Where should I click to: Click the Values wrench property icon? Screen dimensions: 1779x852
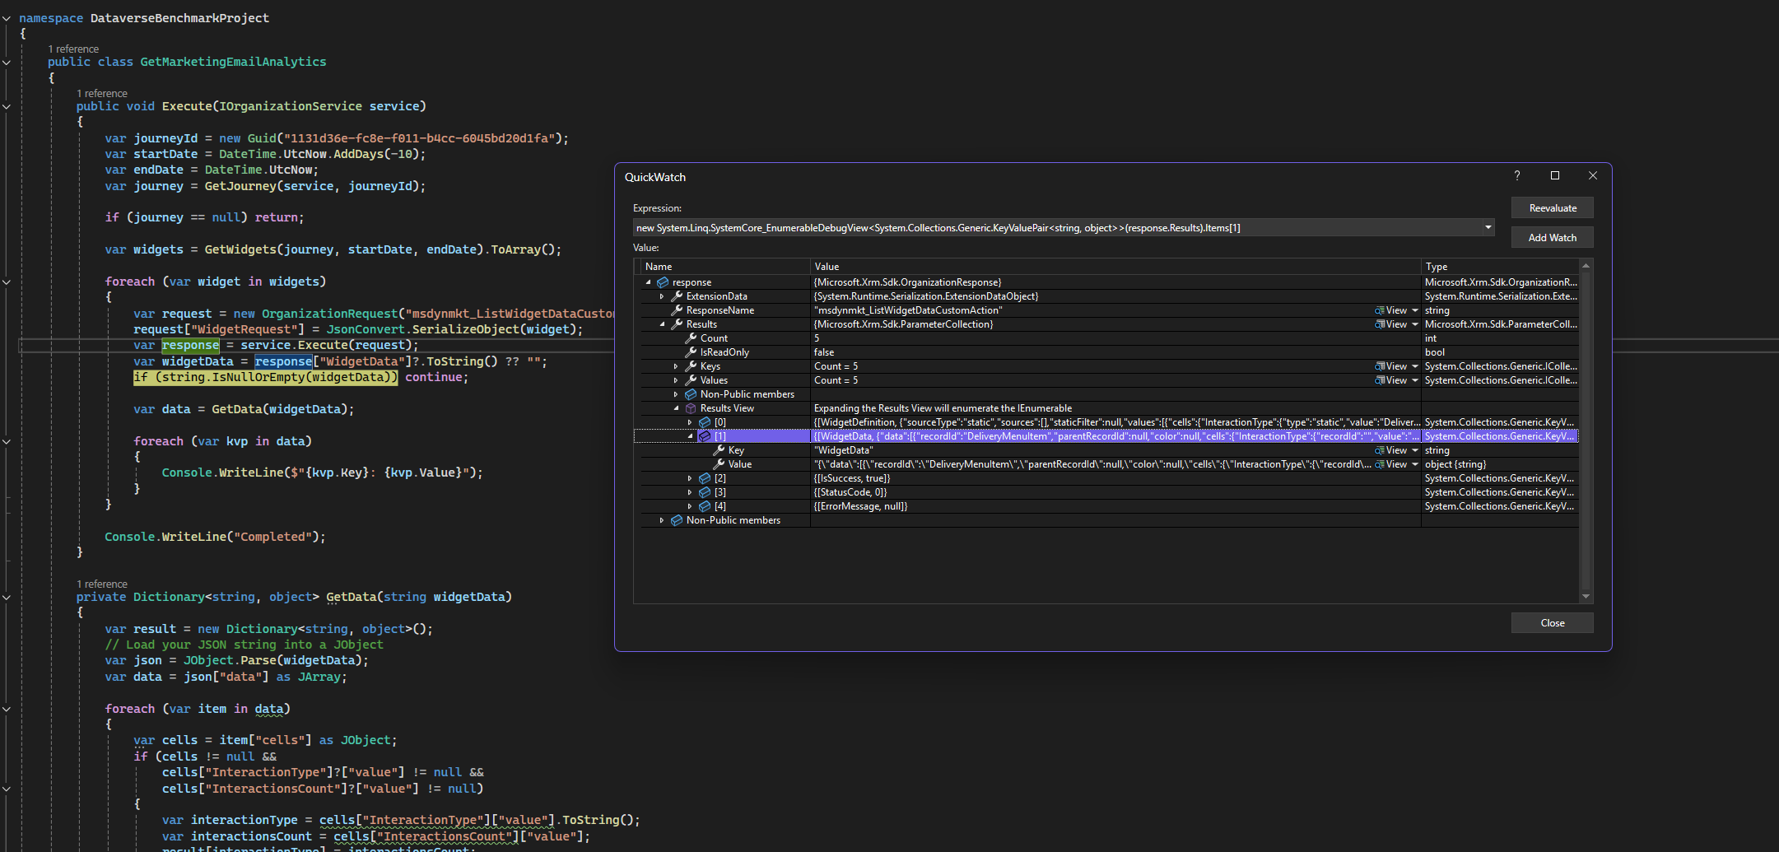tap(691, 380)
